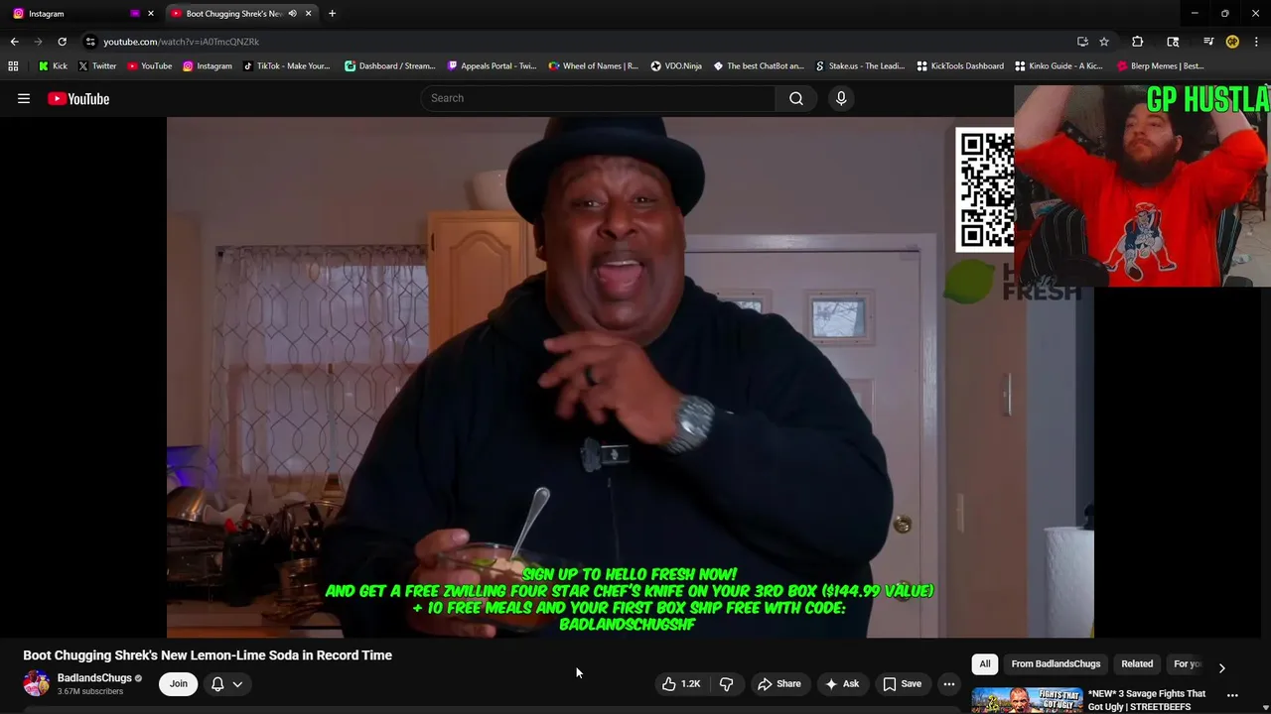Expand more filter chips with right arrow
1271x714 pixels.
[x=1221, y=667]
